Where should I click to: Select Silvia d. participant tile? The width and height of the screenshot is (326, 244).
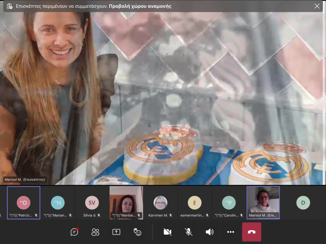click(92, 203)
